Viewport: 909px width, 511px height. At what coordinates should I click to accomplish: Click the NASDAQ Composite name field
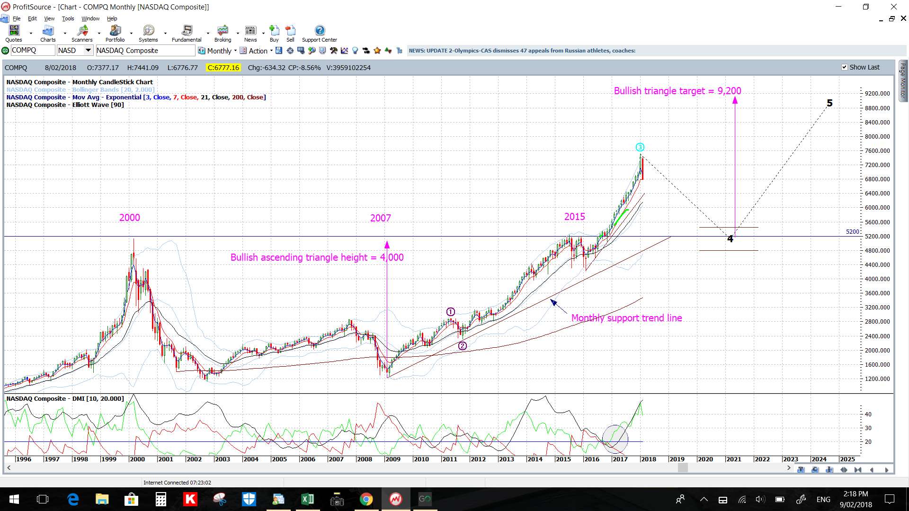(x=145, y=51)
